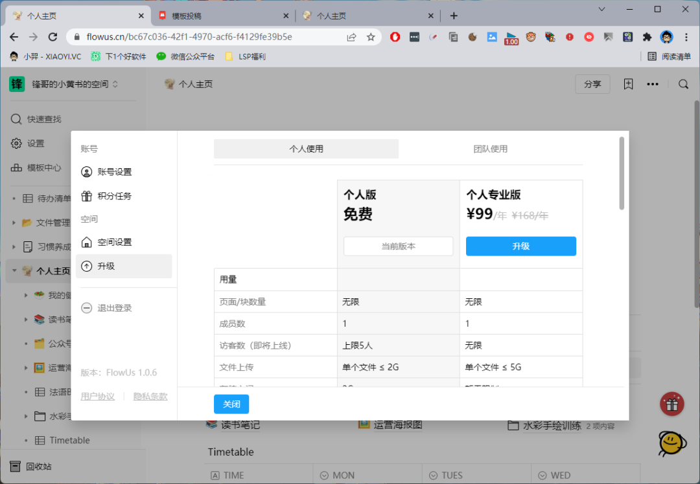Open the recycle bin in sidebar

39,467
